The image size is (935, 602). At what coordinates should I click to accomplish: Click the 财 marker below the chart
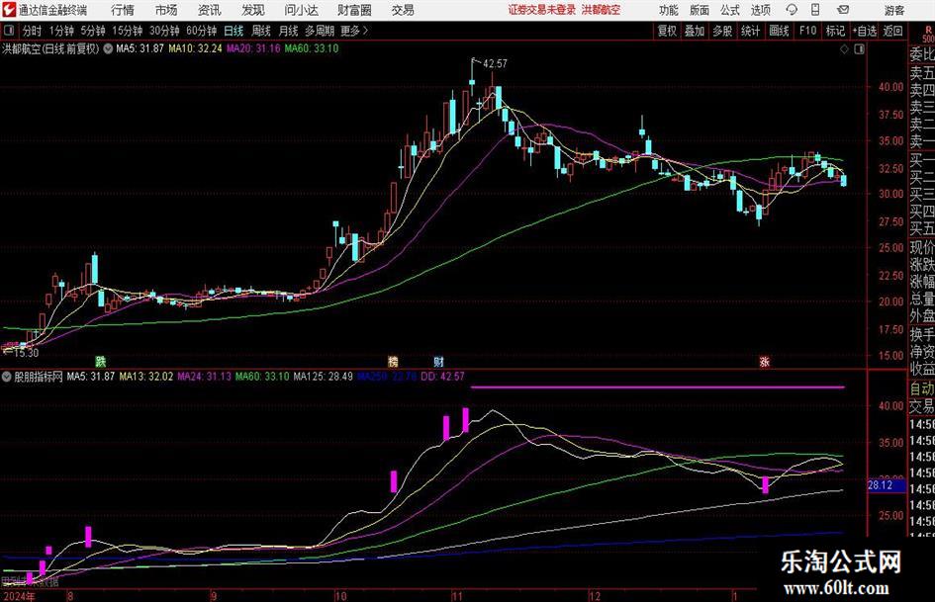pos(438,361)
